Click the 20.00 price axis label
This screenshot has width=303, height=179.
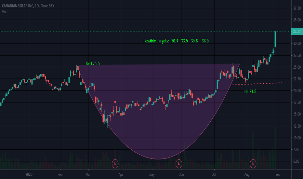(x=297, y=90)
